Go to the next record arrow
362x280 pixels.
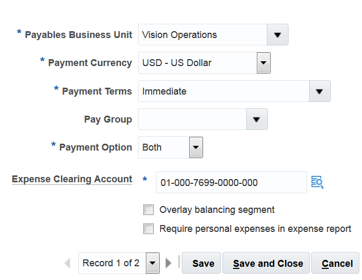(x=169, y=263)
